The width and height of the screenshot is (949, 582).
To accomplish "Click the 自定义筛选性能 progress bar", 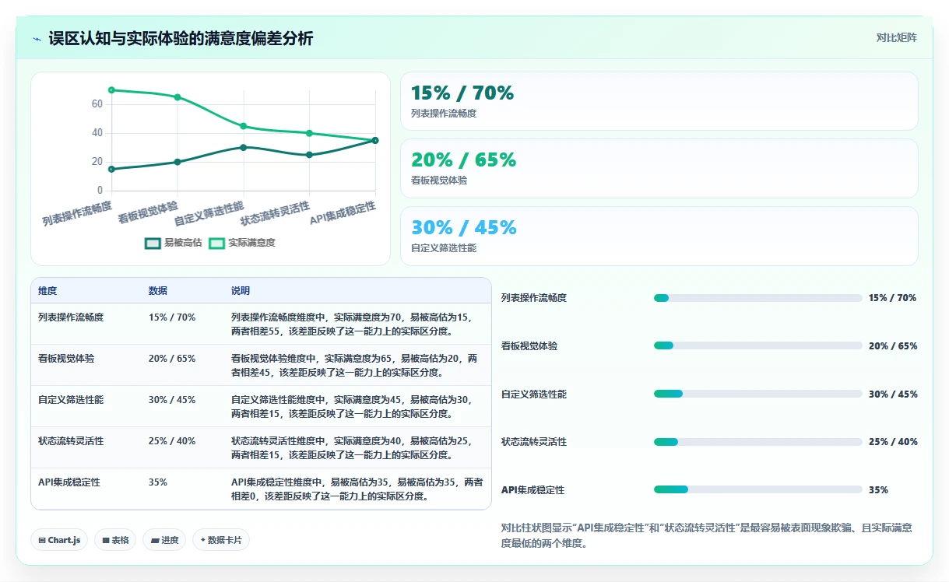I will coord(757,394).
